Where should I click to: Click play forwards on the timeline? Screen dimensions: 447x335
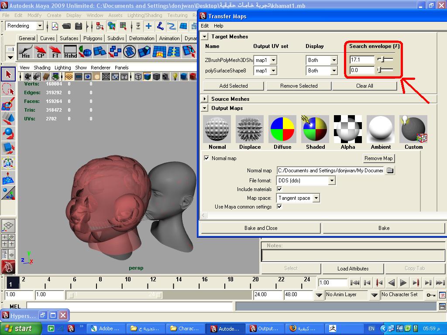[x=403, y=283]
